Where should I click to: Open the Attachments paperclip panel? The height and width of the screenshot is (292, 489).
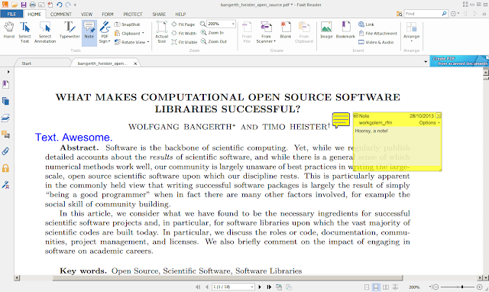point(5,151)
